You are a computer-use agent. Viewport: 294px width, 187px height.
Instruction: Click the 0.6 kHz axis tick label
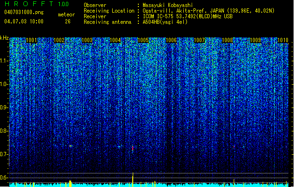point(4,178)
